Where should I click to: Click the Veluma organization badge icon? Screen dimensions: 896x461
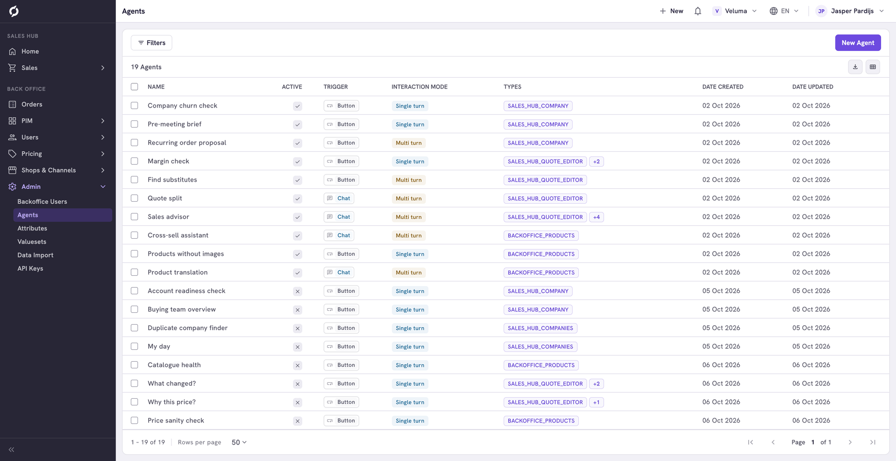click(717, 11)
